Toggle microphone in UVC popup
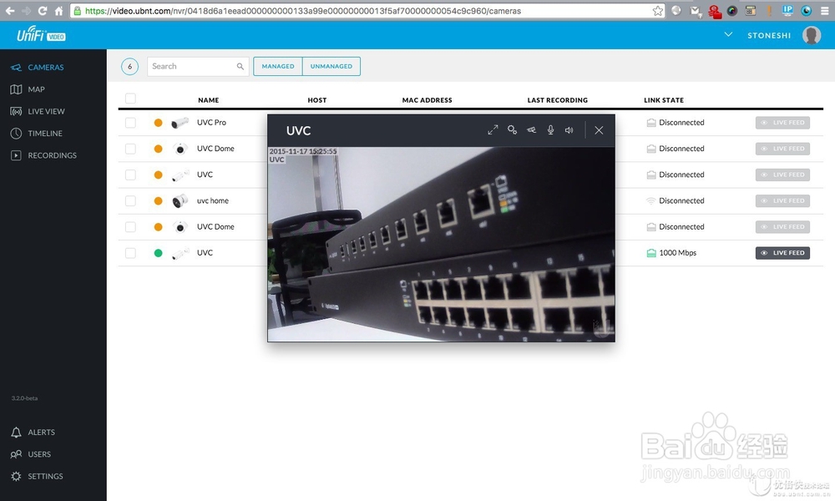The width and height of the screenshot is (835, 501). click(x=550, y=130)
